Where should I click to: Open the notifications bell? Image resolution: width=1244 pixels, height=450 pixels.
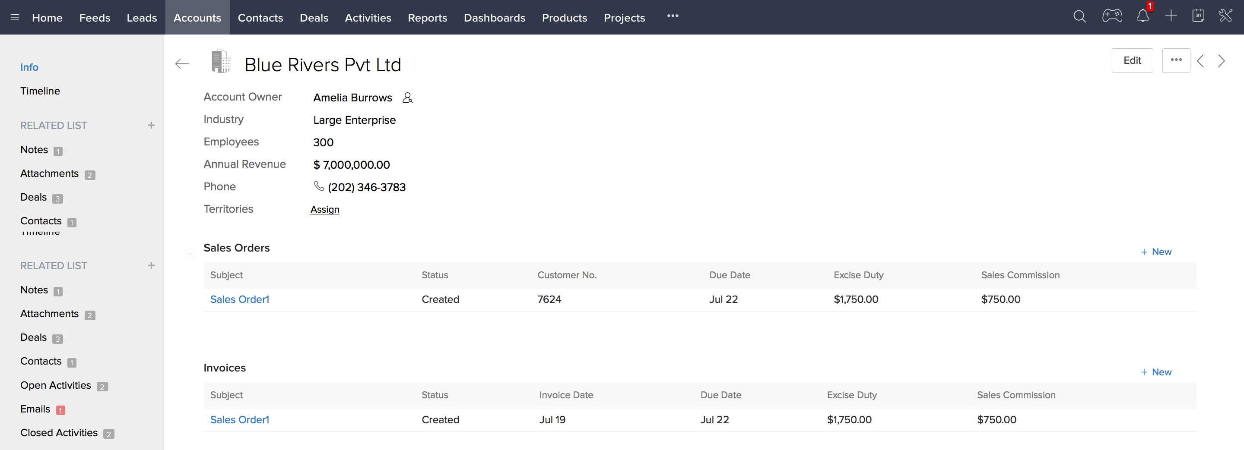[1142, 16]
